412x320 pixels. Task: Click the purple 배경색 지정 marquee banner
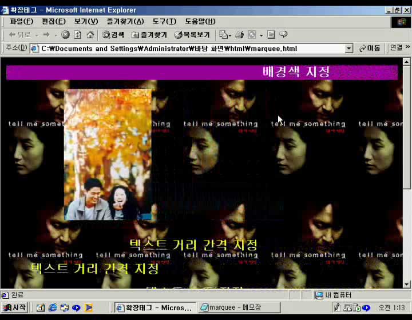point(202,72)
